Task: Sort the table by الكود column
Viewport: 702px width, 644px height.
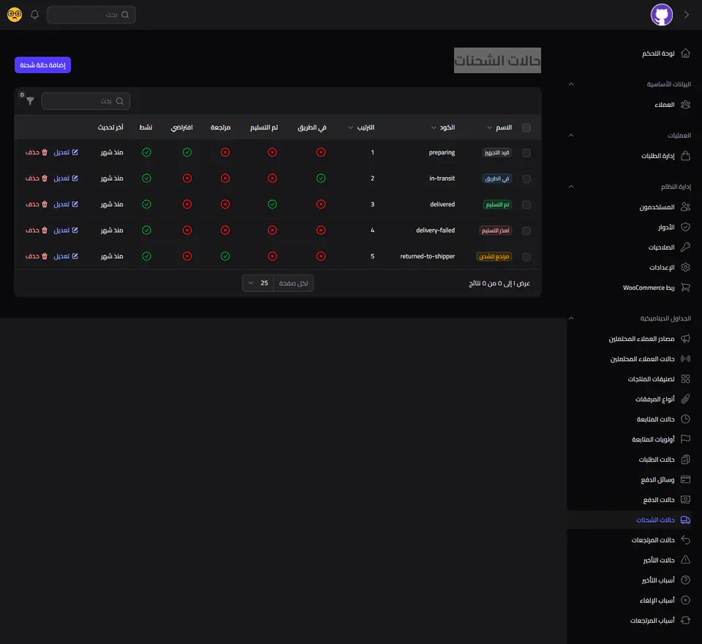Action: [x=443, y=128]
